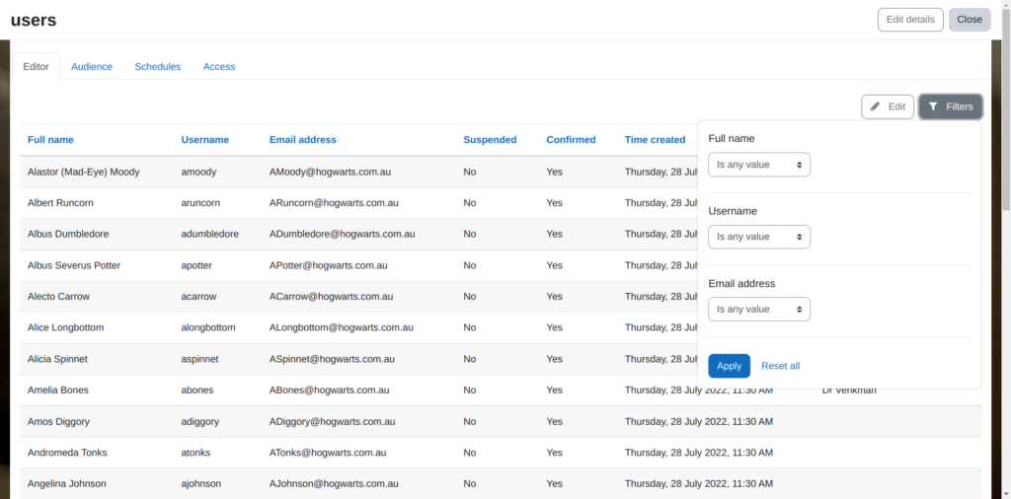
Task: Click username abones
Action: 197,390
